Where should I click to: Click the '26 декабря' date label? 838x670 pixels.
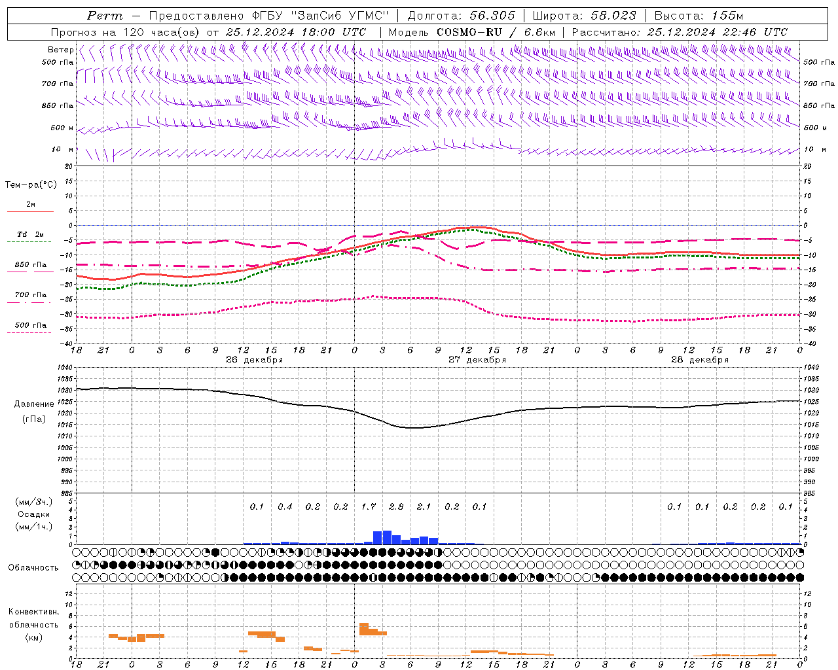click(x=255, y=360)
